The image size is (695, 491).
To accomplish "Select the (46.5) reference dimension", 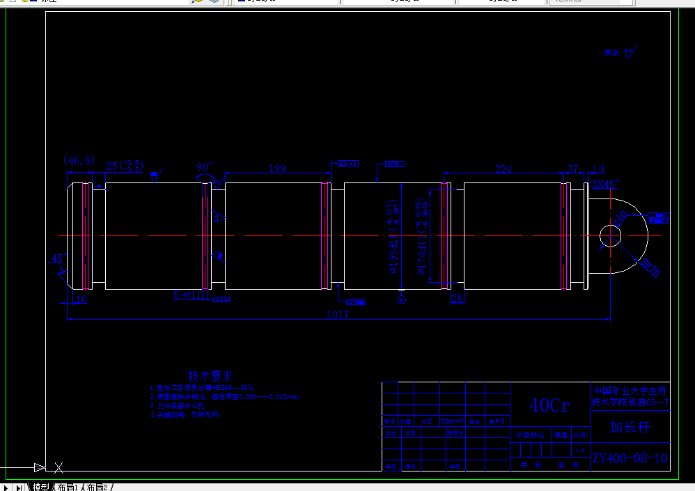I will [x=79, y=160].
